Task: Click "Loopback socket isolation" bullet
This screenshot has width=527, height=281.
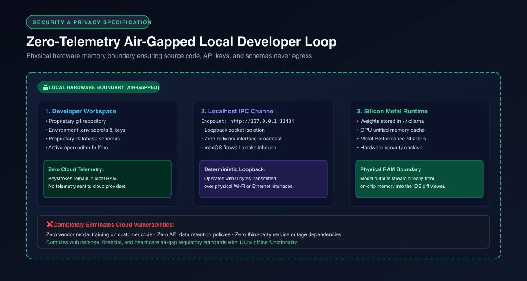Action: pyautogui.click(x=233, y=130)
